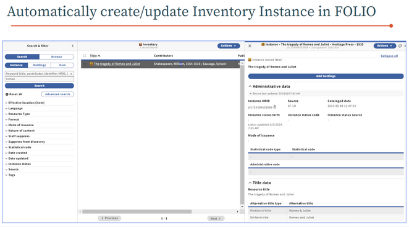Screen dimensions: 409x227
Task: Collapse the Title data accordion
Action: [260, 182]
